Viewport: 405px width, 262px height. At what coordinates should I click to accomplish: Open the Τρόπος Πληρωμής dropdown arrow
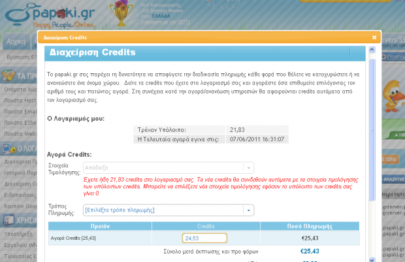point(248,210)
